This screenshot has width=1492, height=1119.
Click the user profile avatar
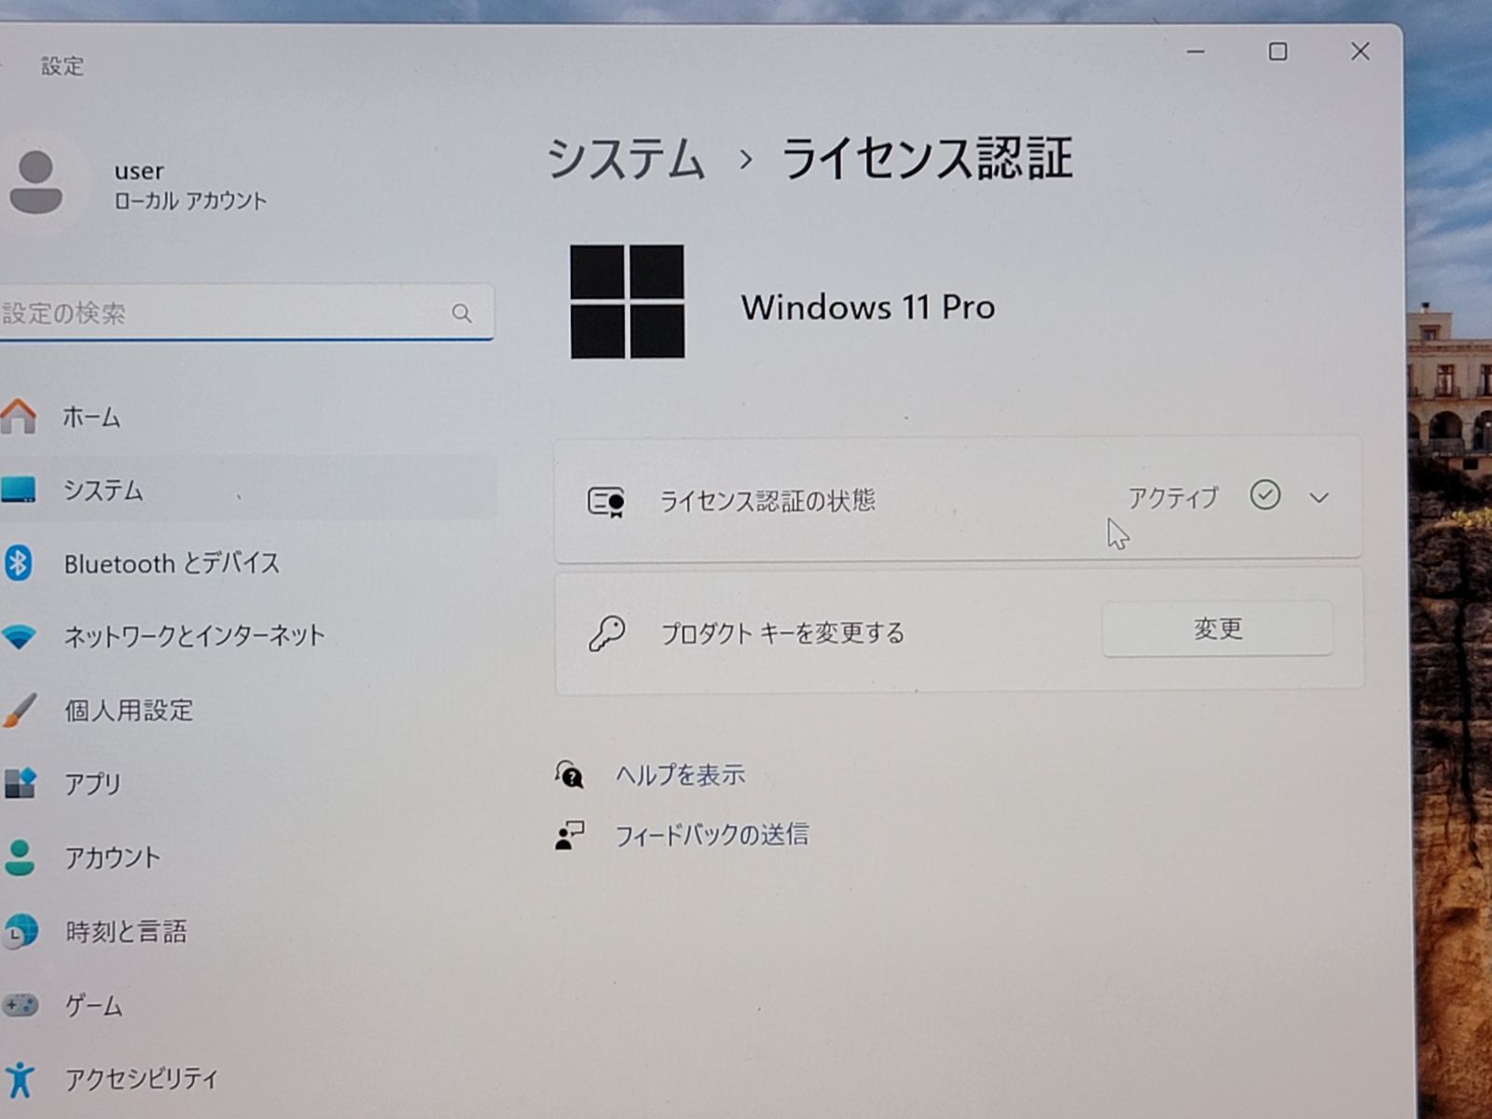coord(36,183)
